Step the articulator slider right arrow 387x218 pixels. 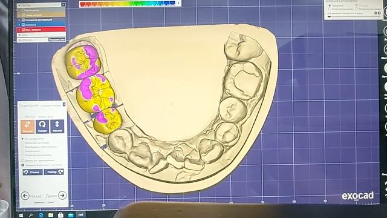[379, 13]
